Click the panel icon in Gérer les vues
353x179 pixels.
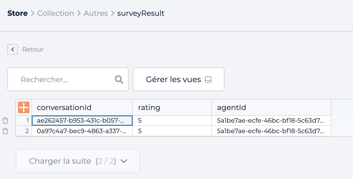click(x=208, y=79)
